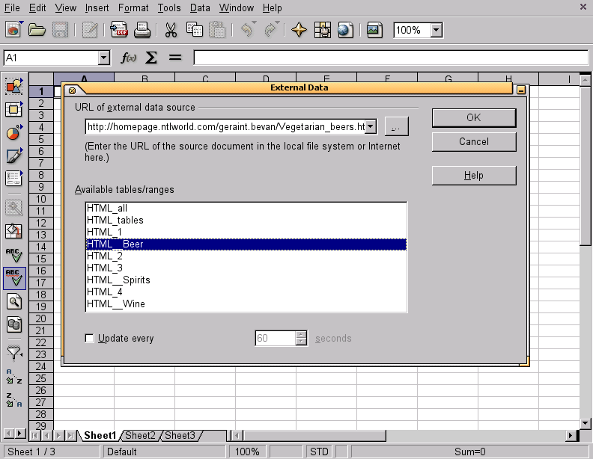The height and width of the screenshot is (459, 593).
Task: Open the Format menu
Action: (x=133, y=7)
